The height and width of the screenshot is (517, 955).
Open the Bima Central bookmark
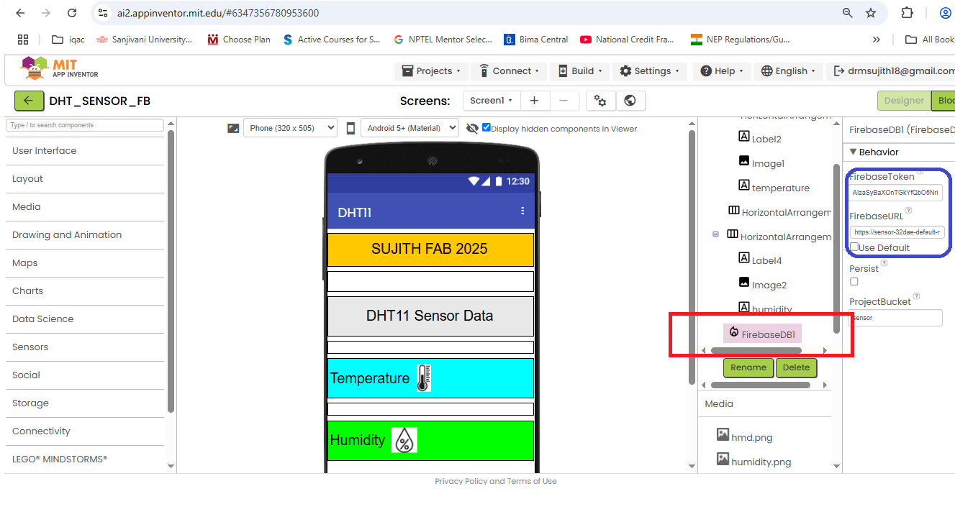[x=537, y=40]
